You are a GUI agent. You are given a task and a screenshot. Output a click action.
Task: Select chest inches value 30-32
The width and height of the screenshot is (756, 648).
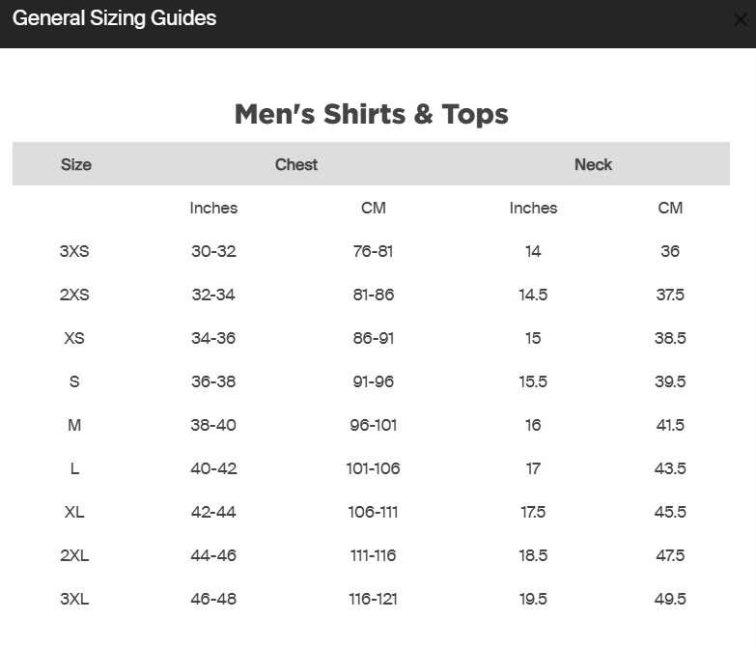click(x=213, y=251)
